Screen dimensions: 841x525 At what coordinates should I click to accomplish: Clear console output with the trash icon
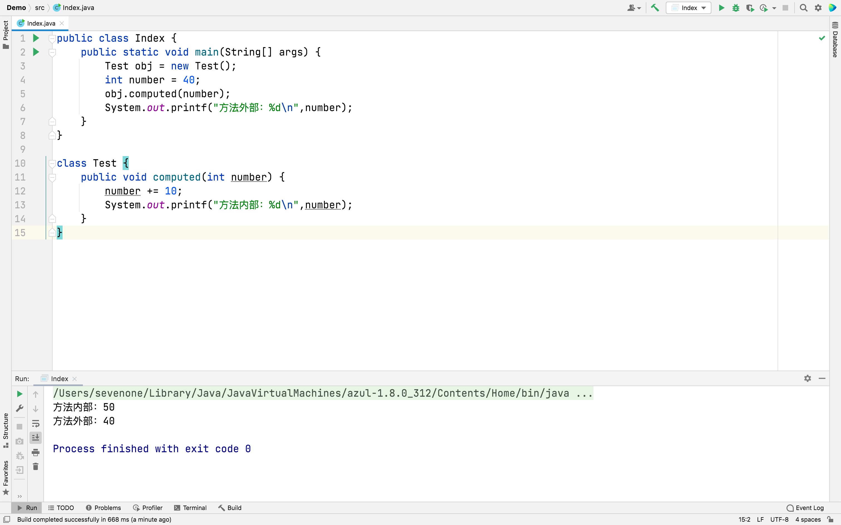coord(35,466)
